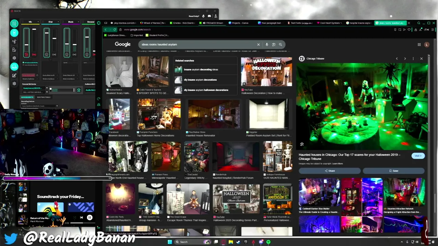438x246 pixels.
Task: Expand the Music channel dropdown
Action: tap(78, 22)
